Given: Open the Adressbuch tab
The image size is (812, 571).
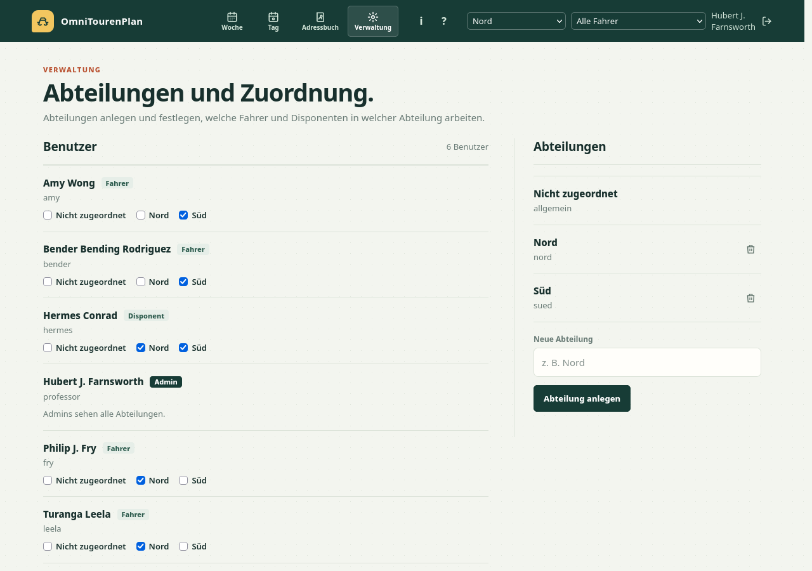Looking at the screenshot, I should tap(320, 21).
